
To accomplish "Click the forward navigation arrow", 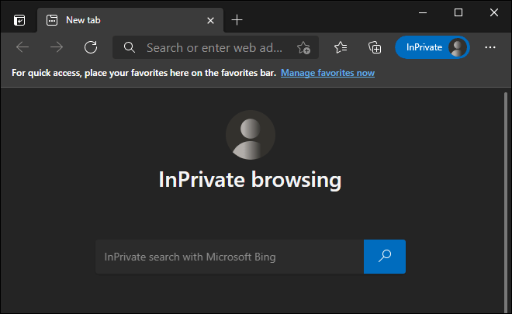I will click(x=57, y=47).
